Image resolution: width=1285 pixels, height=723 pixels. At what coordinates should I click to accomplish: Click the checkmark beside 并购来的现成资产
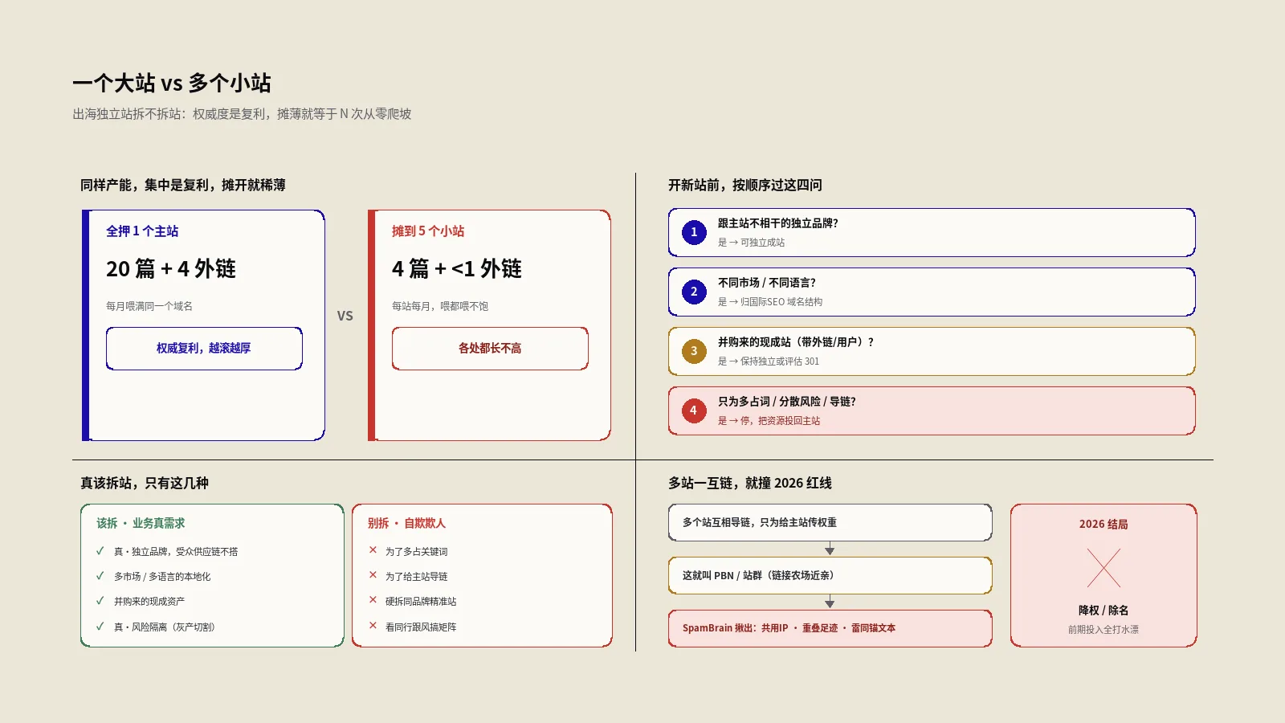click(100, 601)
